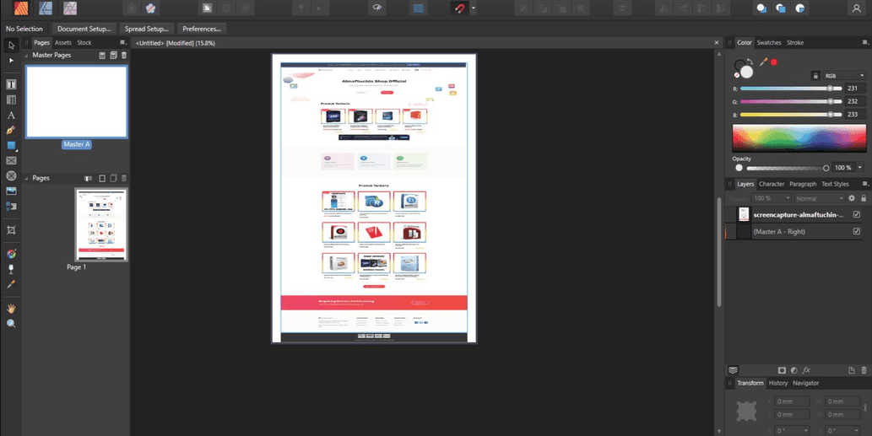Click the Delete master page trash icon
The image size is (872, 436).
click(124, 56)
